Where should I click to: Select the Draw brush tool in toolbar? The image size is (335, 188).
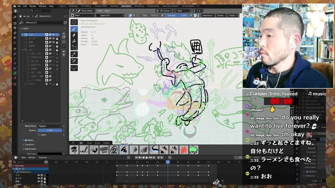point(74,29)
